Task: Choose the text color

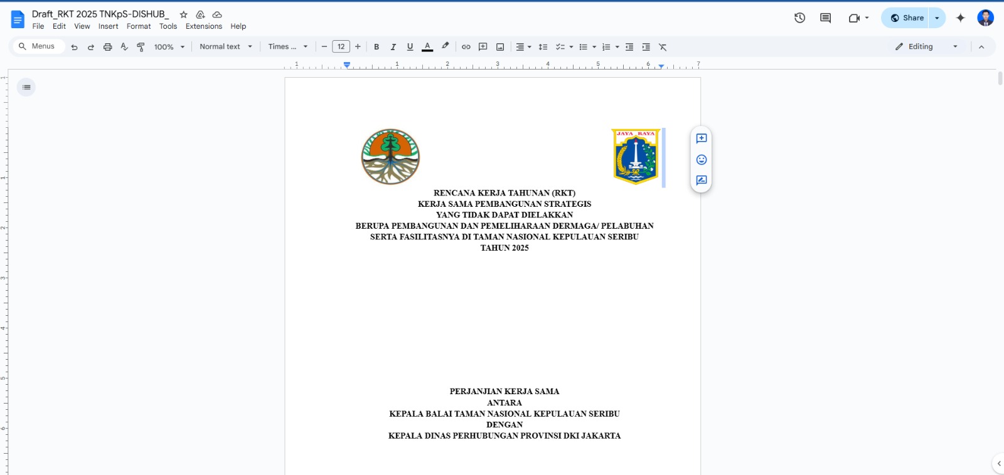Action: 427,47
